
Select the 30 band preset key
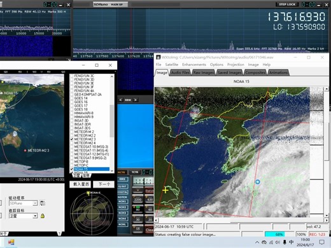pyautogui.click(x=137, y=219)
